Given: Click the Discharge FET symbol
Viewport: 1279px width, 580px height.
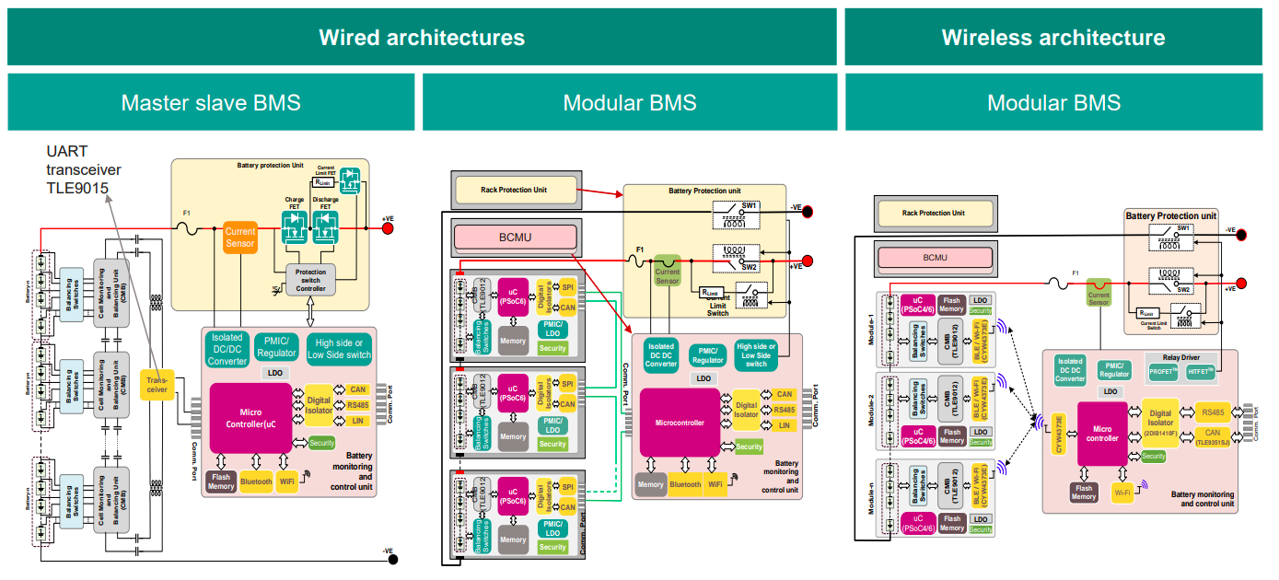Looking at the screenshot, I should click(325, 230).
